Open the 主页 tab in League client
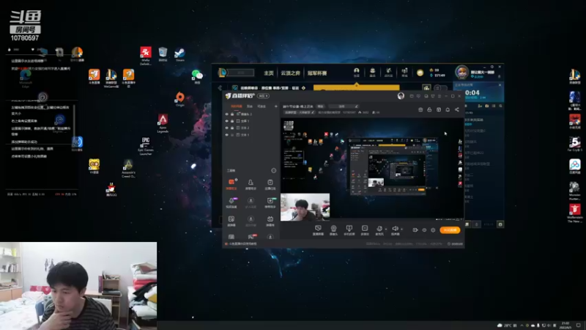The image size is (586, 330). point(269,73)
